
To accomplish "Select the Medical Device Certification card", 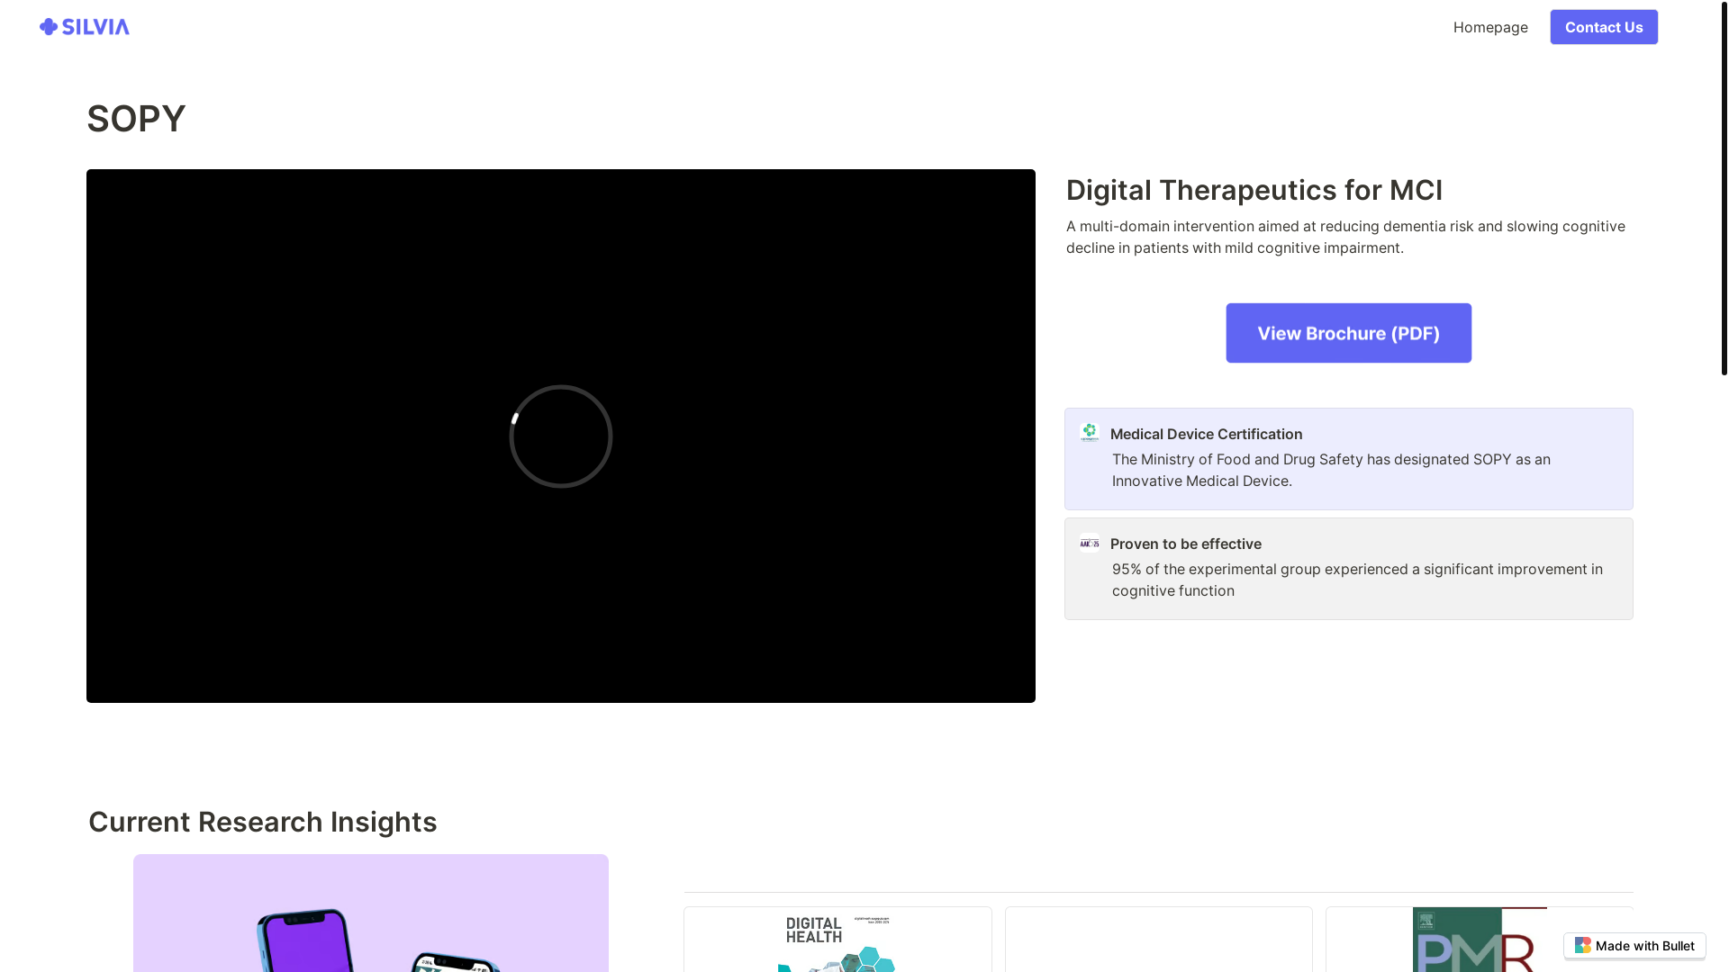I will (x=1348, y=459).
